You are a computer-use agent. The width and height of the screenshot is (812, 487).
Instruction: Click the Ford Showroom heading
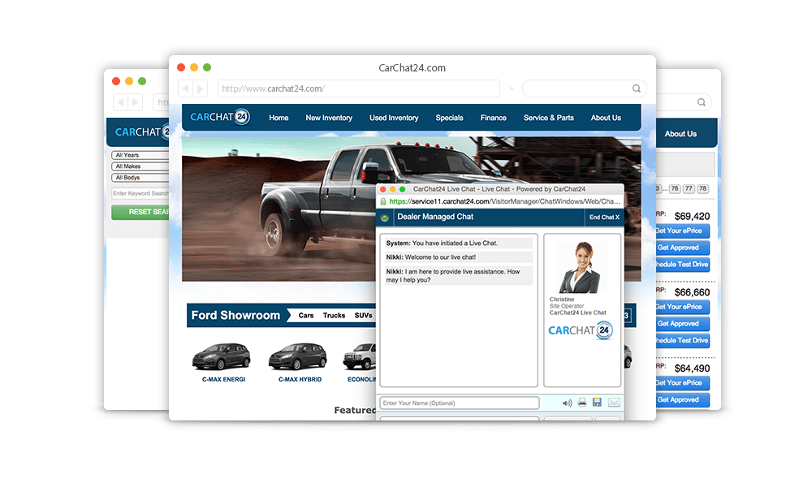point(235,315)
